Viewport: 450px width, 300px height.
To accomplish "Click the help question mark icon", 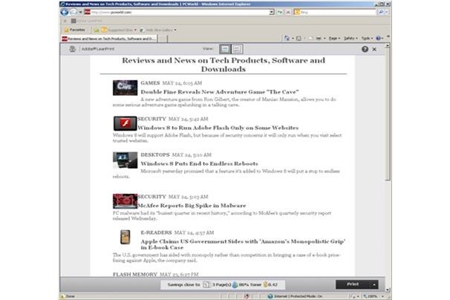I will 365,49.
